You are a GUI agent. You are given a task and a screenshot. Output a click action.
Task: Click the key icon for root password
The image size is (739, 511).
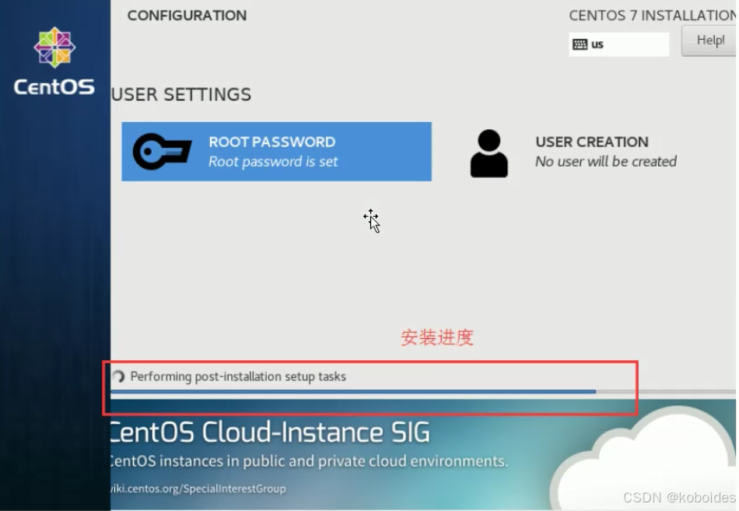coord(162,152)
